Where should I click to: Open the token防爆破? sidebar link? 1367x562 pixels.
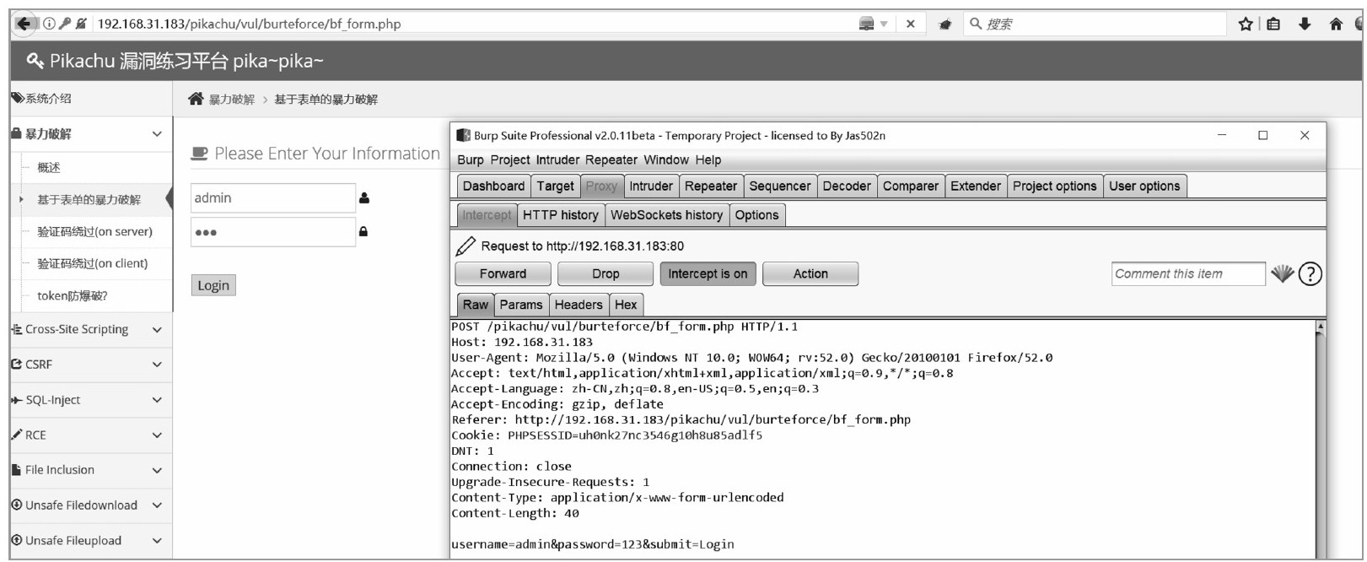point(73,296)
